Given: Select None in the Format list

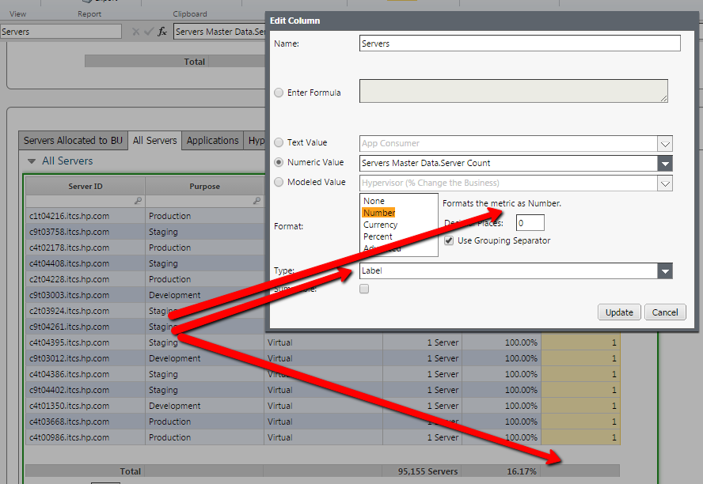Looking at the screenshot, I should [374, 201].
